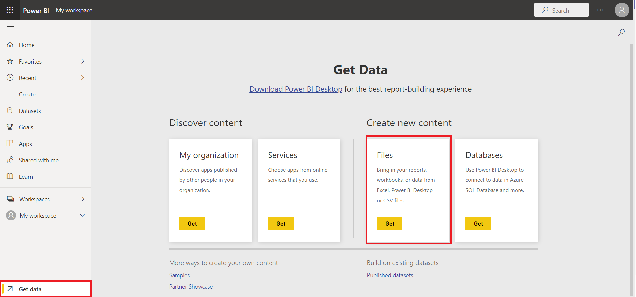Click Get on the Services card
This screenshot has width=636, height=297.
pyautogui.click(x=281, y=223)
